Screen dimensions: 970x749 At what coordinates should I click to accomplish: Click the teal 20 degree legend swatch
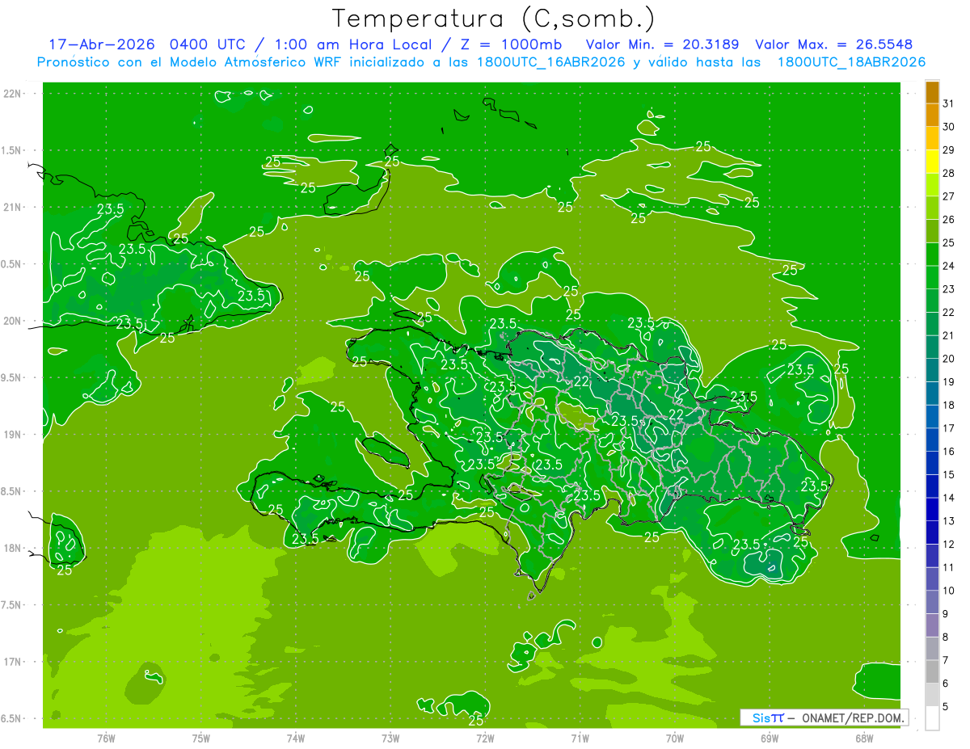tap(932, 347)
